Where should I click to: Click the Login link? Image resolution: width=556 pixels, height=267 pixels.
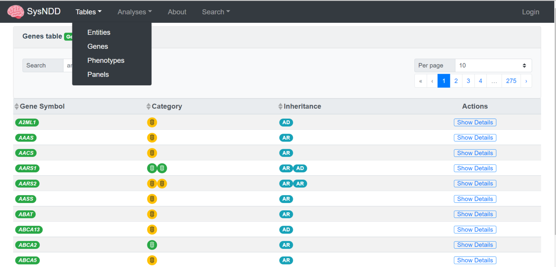[x=530, y=12]
